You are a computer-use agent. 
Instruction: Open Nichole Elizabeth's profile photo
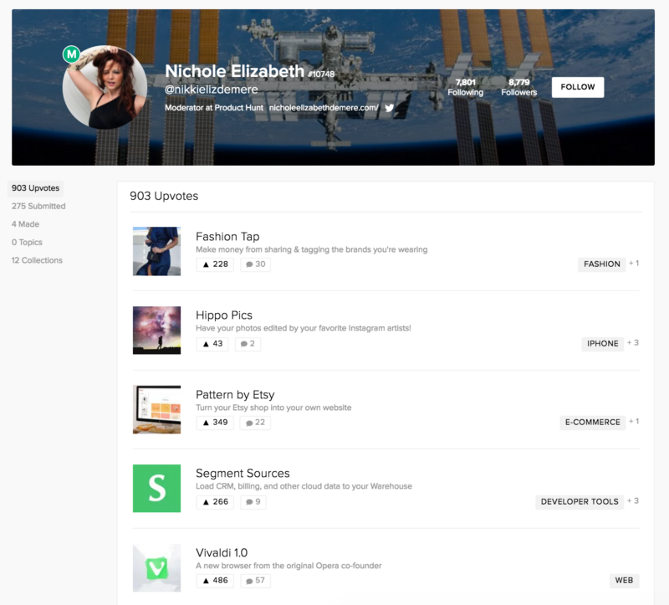(x=105, y=87)
